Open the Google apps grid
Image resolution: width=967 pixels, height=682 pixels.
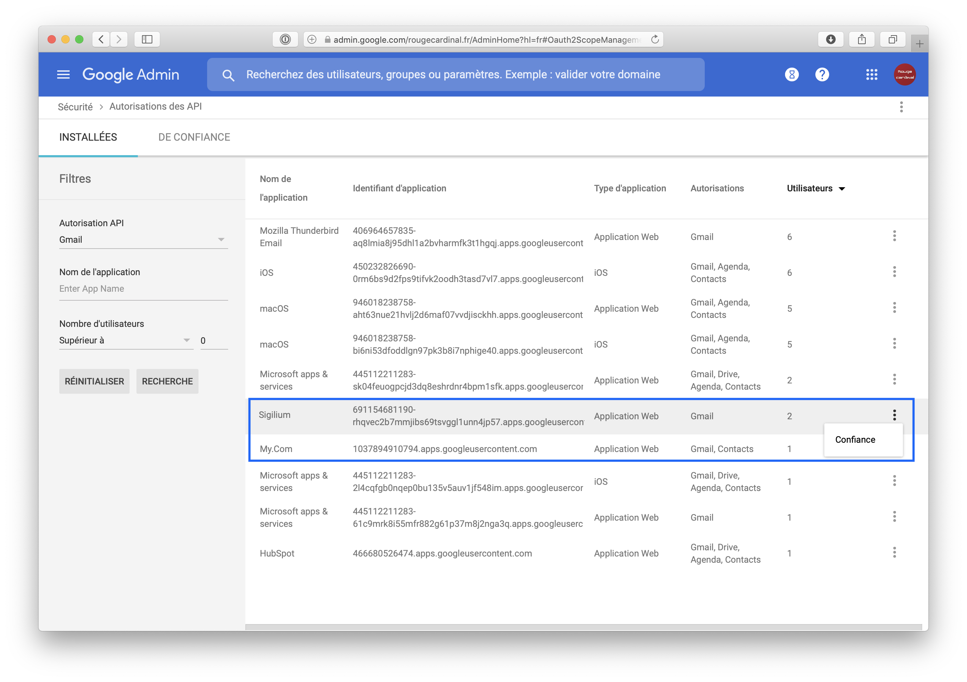tap(872, 74)
